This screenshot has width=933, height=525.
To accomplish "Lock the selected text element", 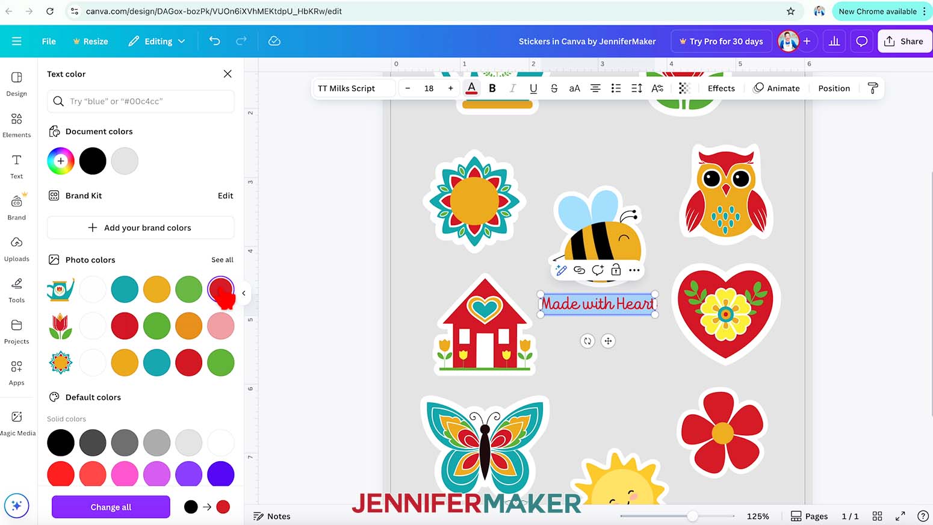I will pos(616,270).
